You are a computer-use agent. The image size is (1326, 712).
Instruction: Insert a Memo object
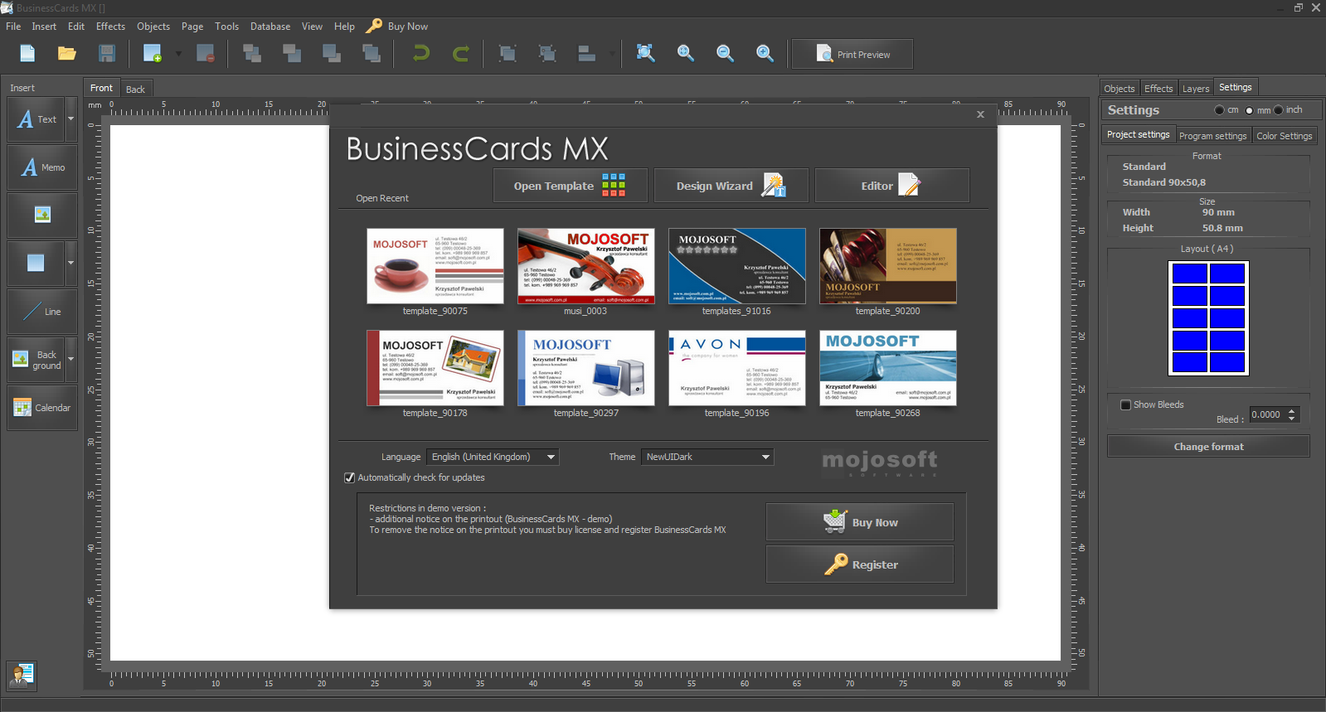[x=42, y=167]
